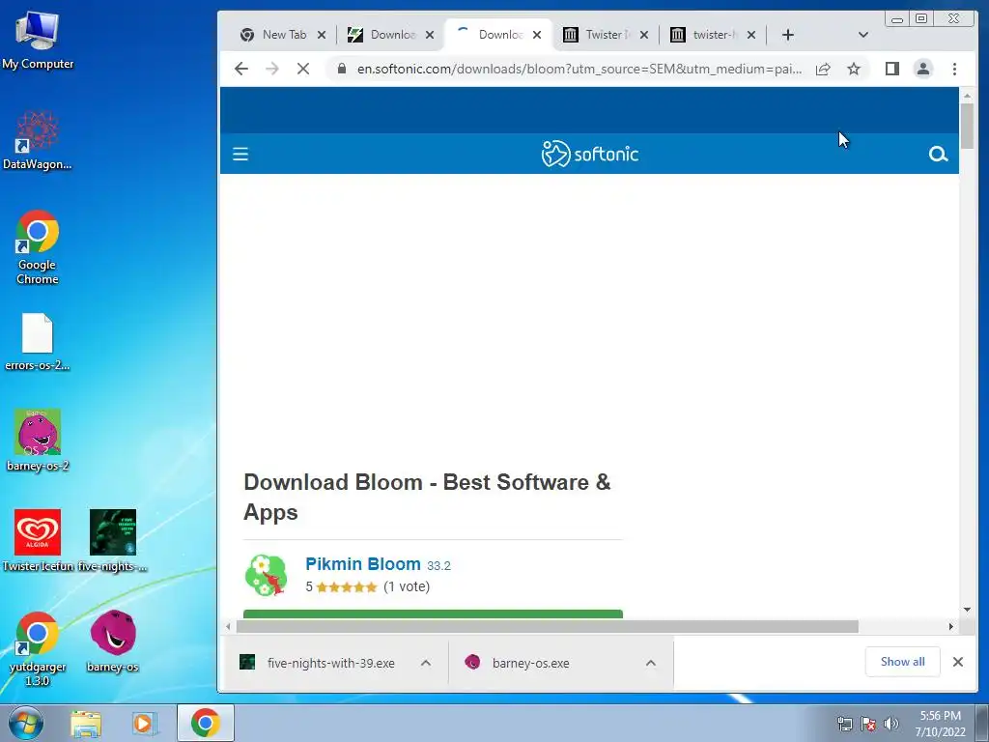Select the barney-os-2 desktop icon
Image resolution: width=989 pixels, height=742 pixels.
click(38, 441)
